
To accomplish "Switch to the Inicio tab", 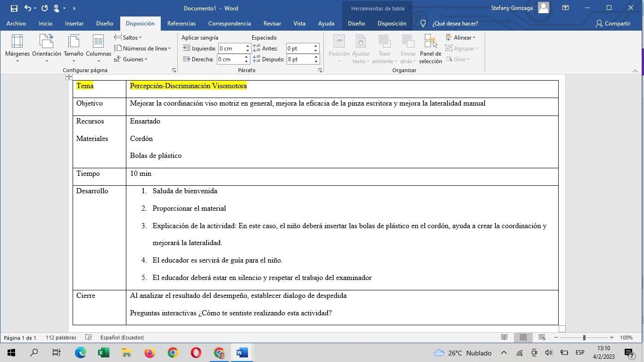I will [45, 23].
